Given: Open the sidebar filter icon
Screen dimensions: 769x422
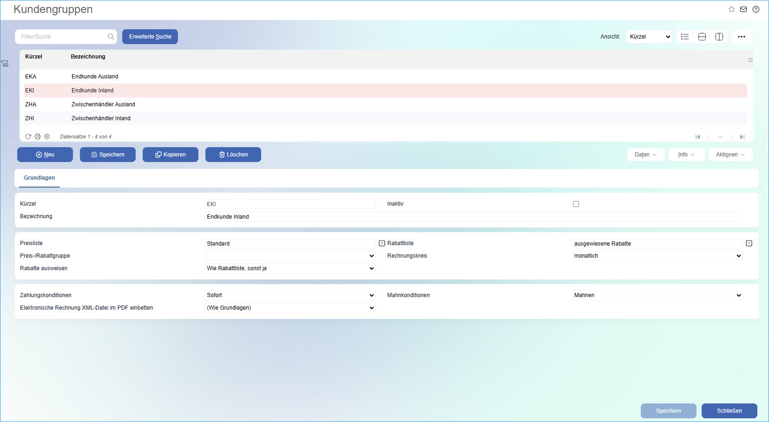Looking at the screenshot, I should point(5,64).
